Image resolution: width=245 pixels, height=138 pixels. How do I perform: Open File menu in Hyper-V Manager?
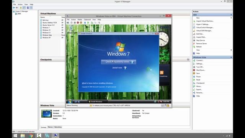(15, 4)
